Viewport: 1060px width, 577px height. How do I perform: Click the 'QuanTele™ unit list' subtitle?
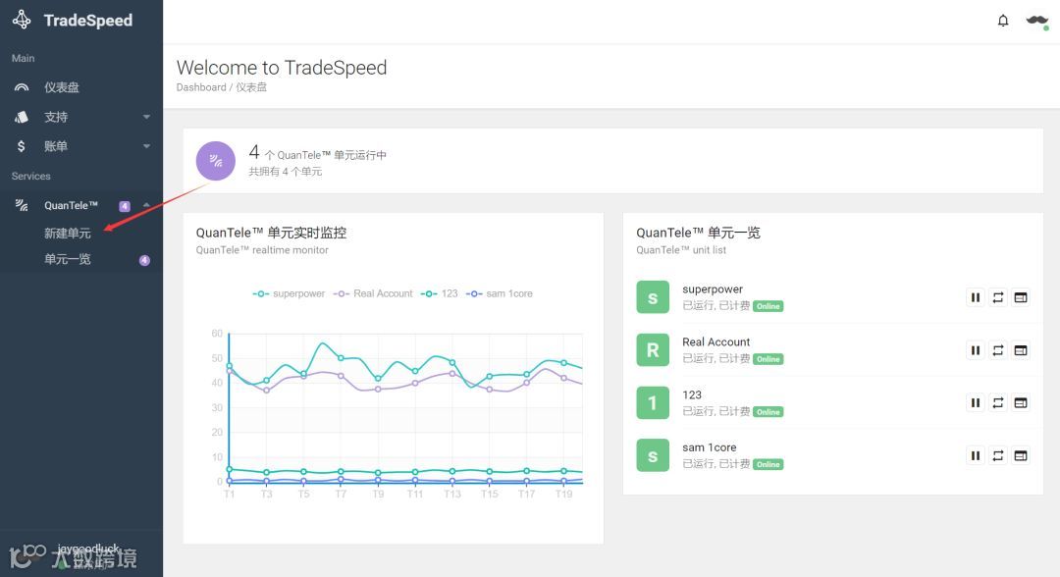681,250
